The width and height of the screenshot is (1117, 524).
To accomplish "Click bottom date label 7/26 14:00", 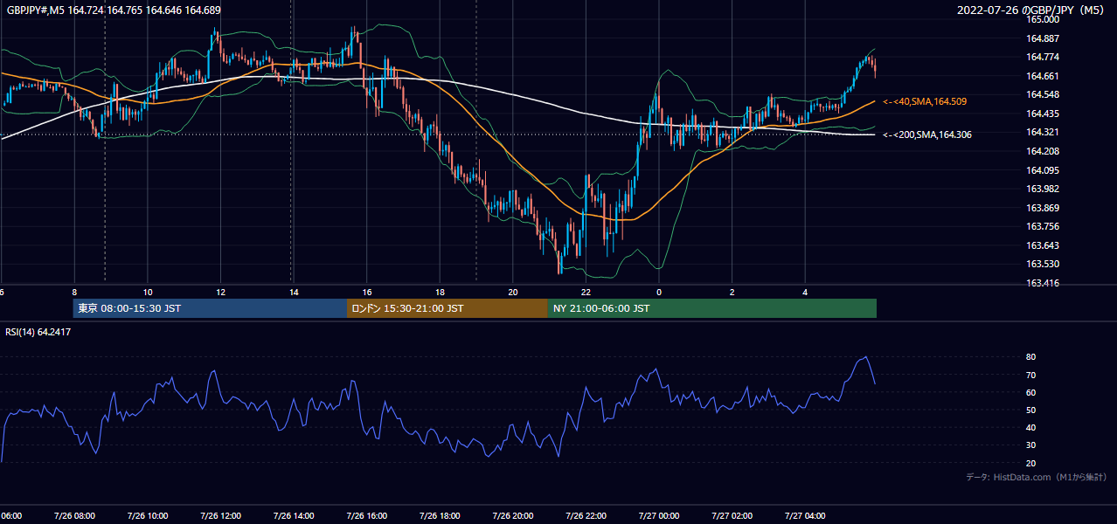I will click(x=294, y=515).
